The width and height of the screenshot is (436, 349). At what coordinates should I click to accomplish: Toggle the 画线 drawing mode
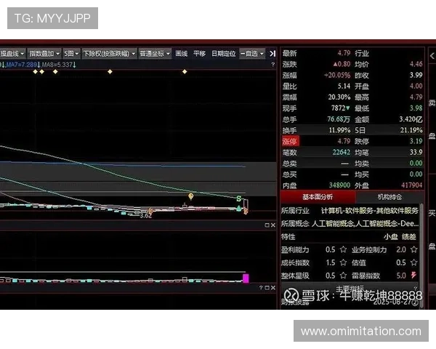point(182,53)
